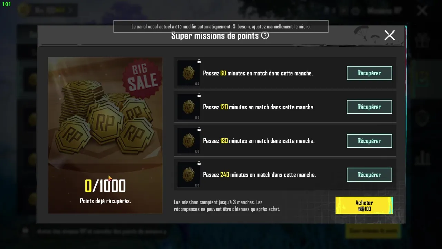Viewport: 442px width, 249px height.
Task: Tap the lock icon on the 60 minutes reward
Action: (199, 62)
